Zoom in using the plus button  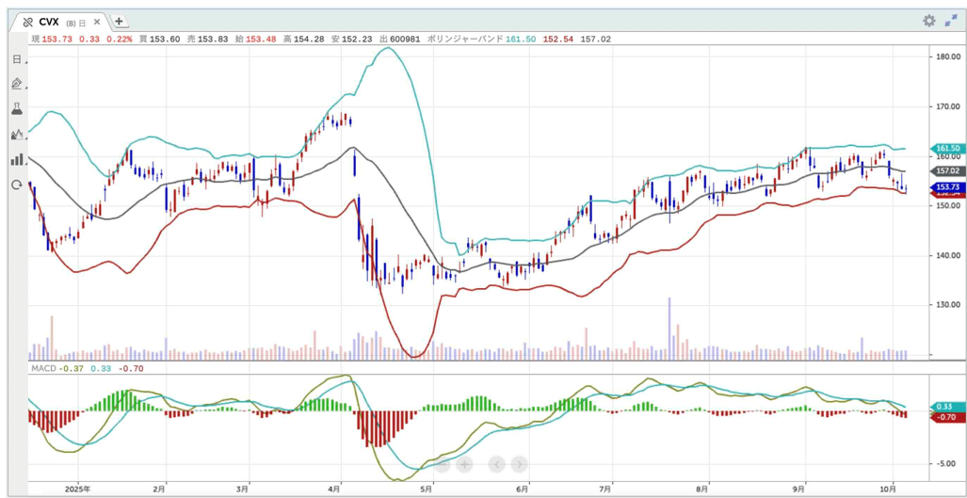point(465,464)
